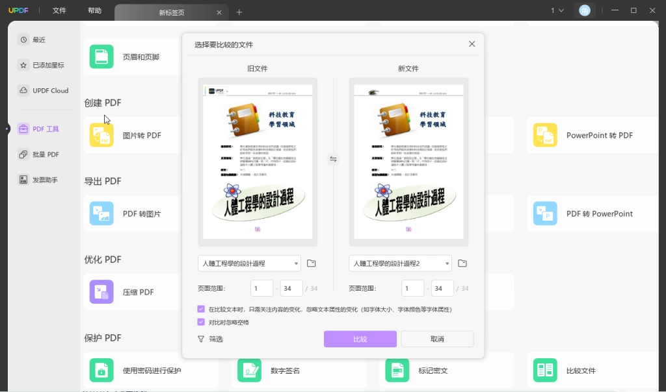Screen dimensions: 666x392
Task: Click the PDF 转图片 label
Action: 142,214
